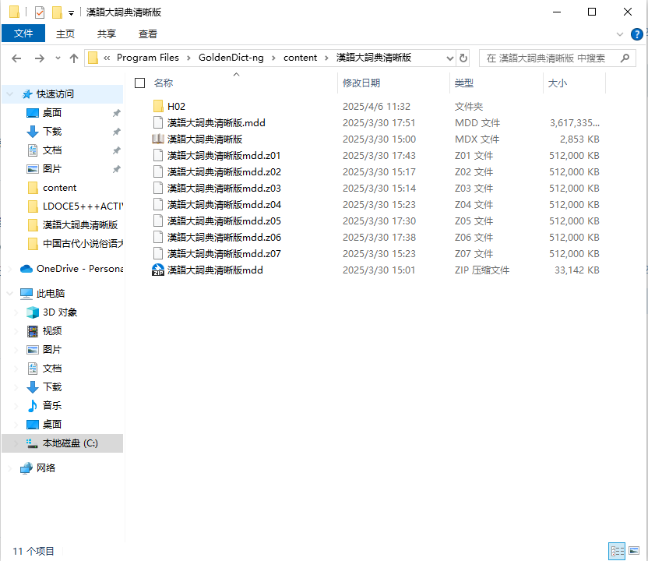Open OneDrive - Personal in sidebar
Viewport: 648px width, 561px height.
click(79, 269)
